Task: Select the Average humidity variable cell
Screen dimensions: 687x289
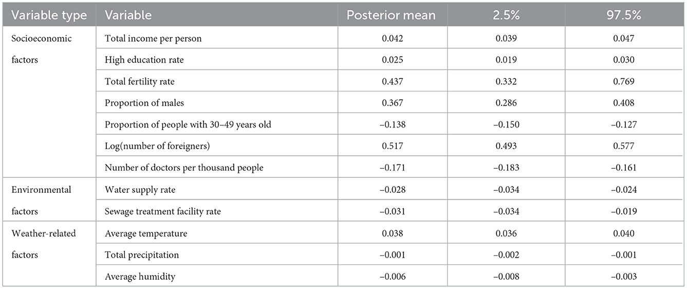Action: click(x=140, y=277)
